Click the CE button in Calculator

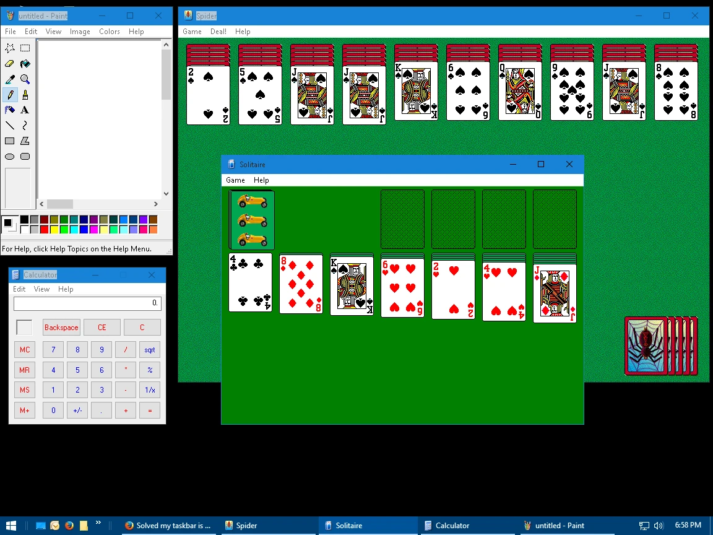[x=102, y=328]
